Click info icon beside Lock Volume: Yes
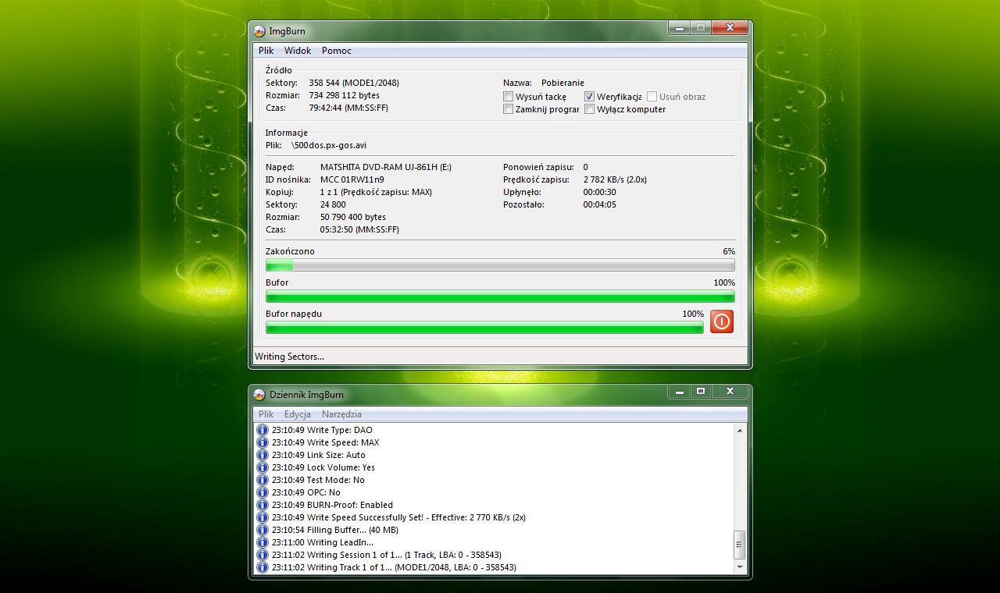Screen dimensions: 1000x593 (262, 467)
